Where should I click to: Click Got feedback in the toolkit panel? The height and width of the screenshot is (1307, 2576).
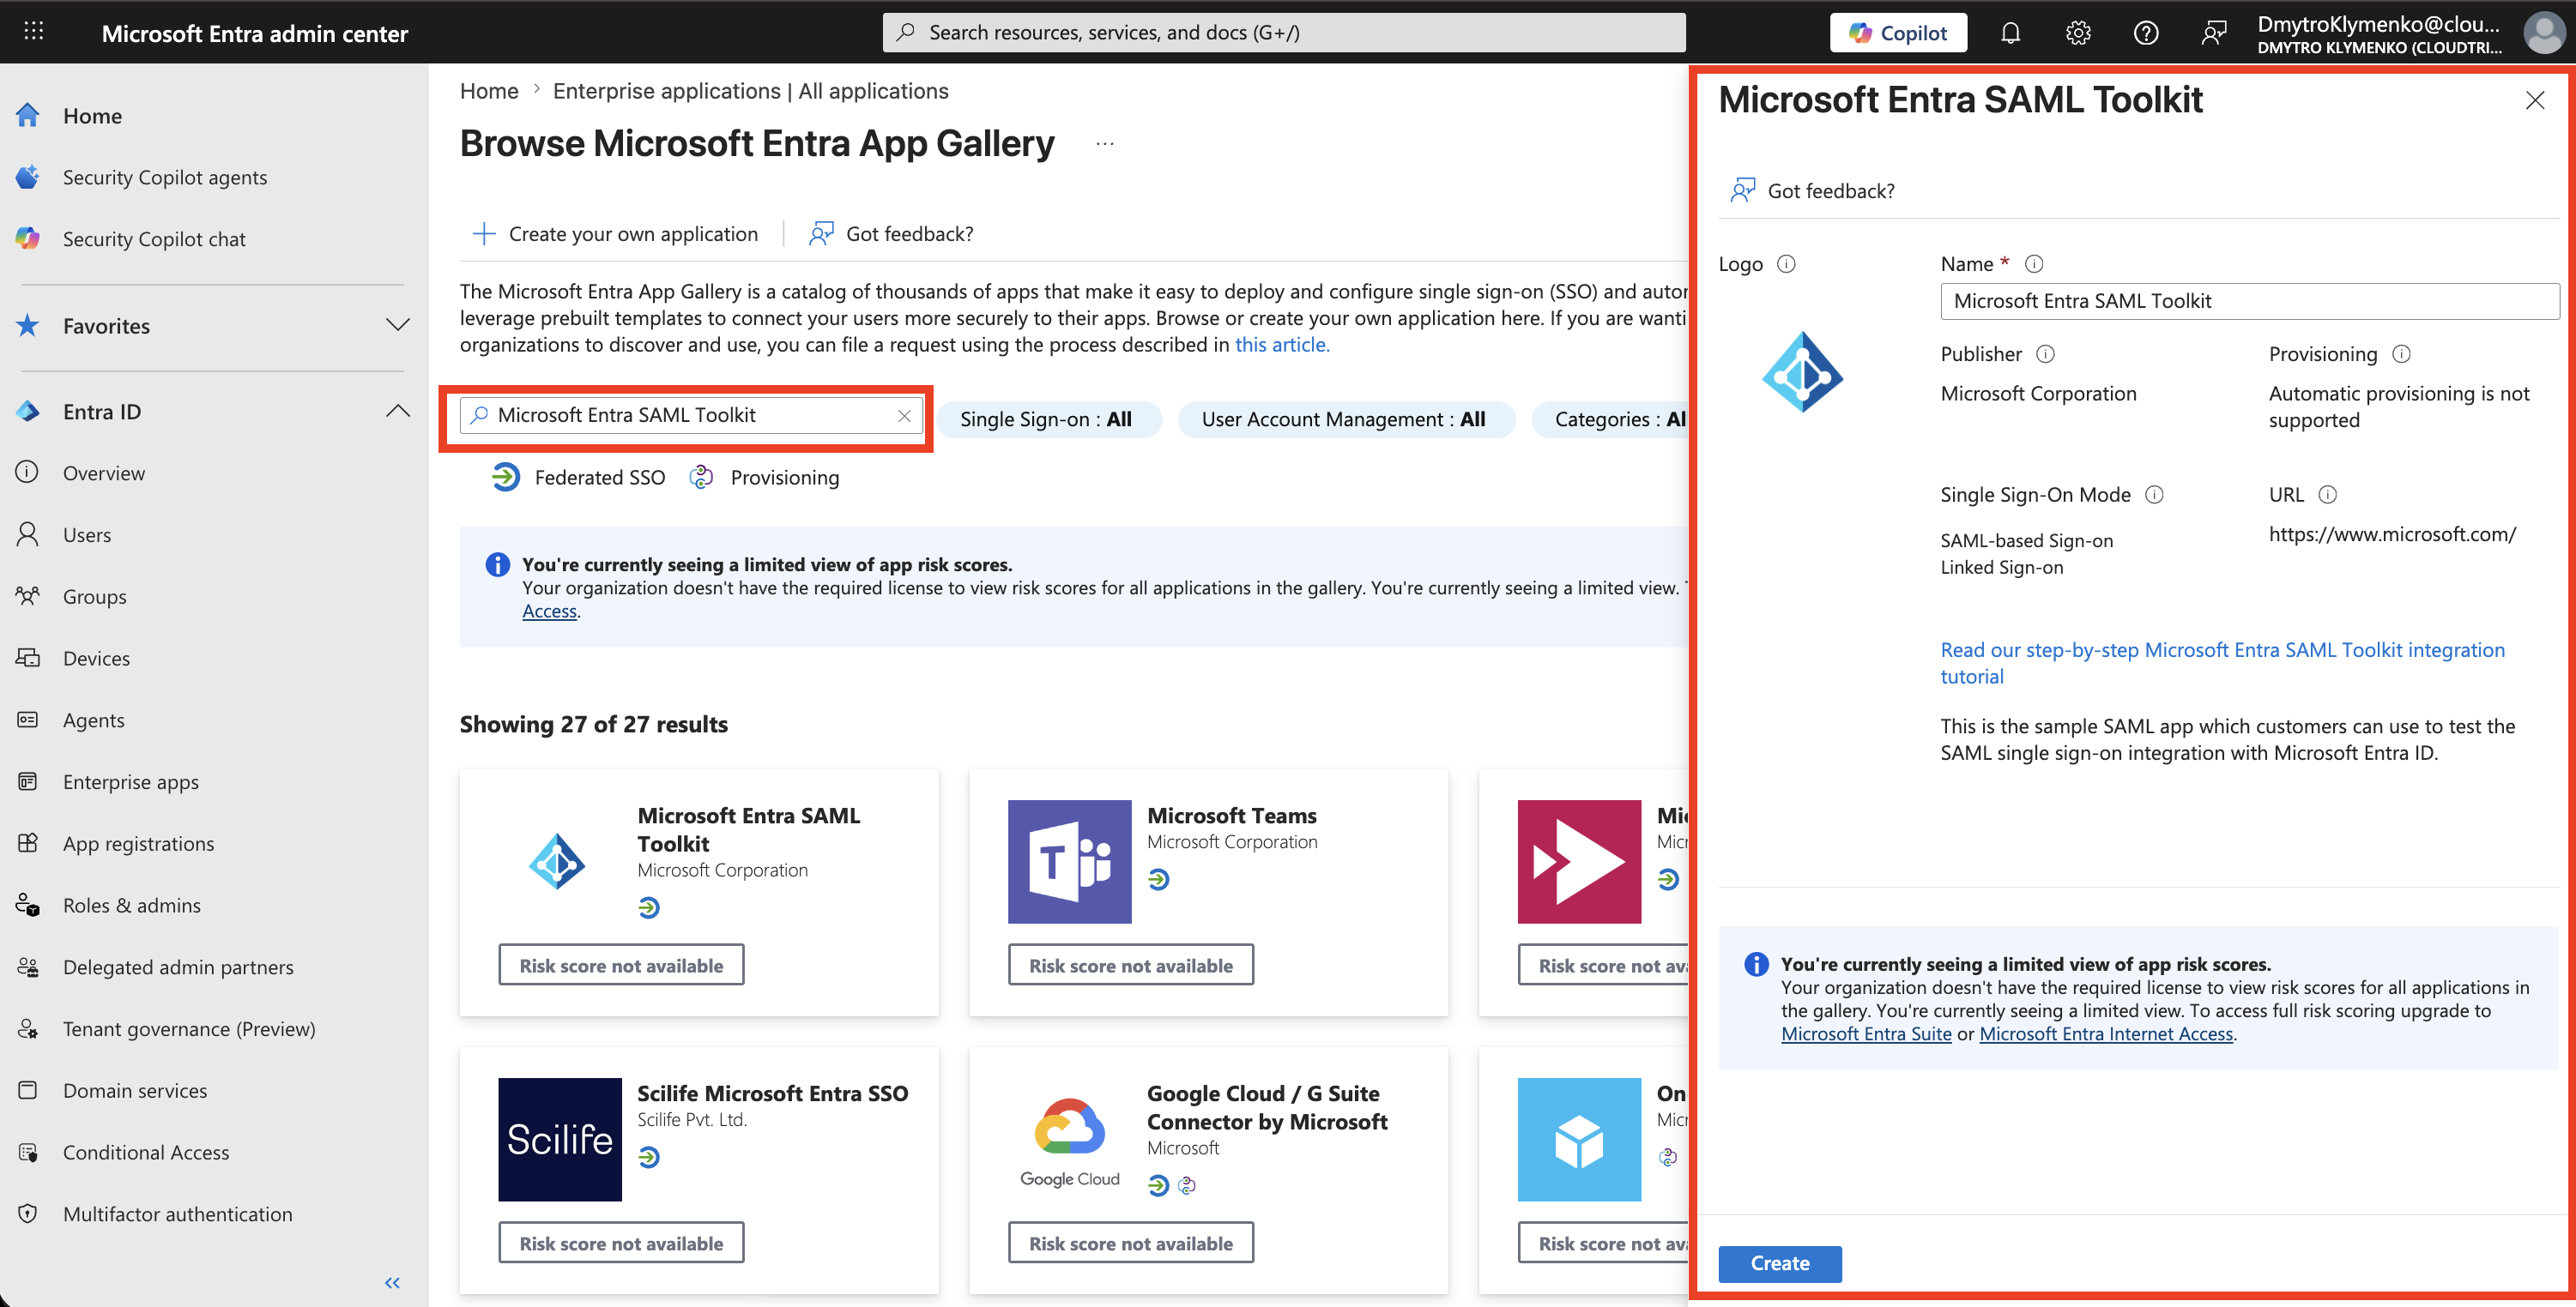click(1812, 191)
